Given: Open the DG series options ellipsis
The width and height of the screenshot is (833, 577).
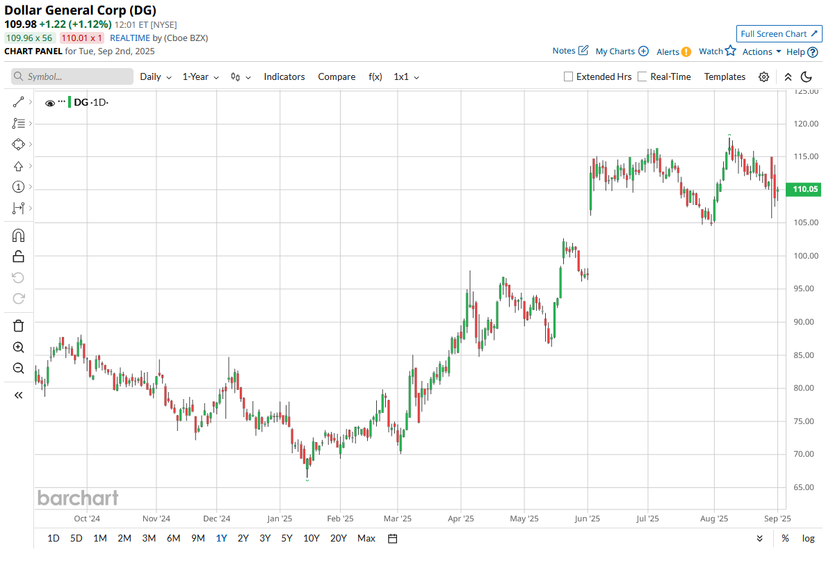Looking at the screenshot, I should 62,101.
